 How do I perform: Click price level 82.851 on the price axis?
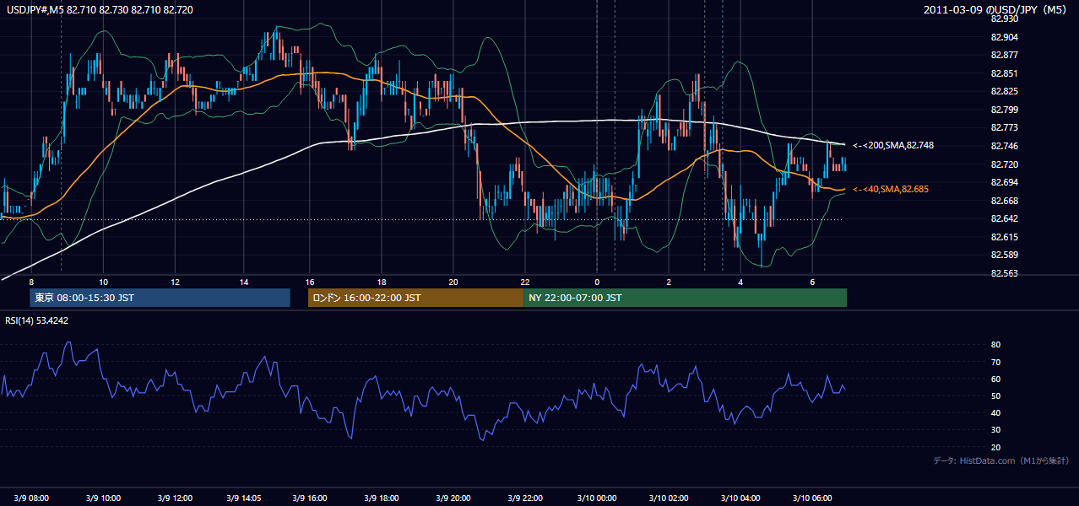point(1005,73)
